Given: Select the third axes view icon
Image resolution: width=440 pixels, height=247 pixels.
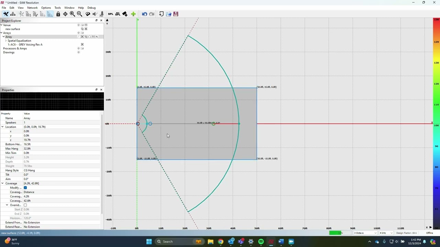Looking at the screenshot, I should point(35,14).
